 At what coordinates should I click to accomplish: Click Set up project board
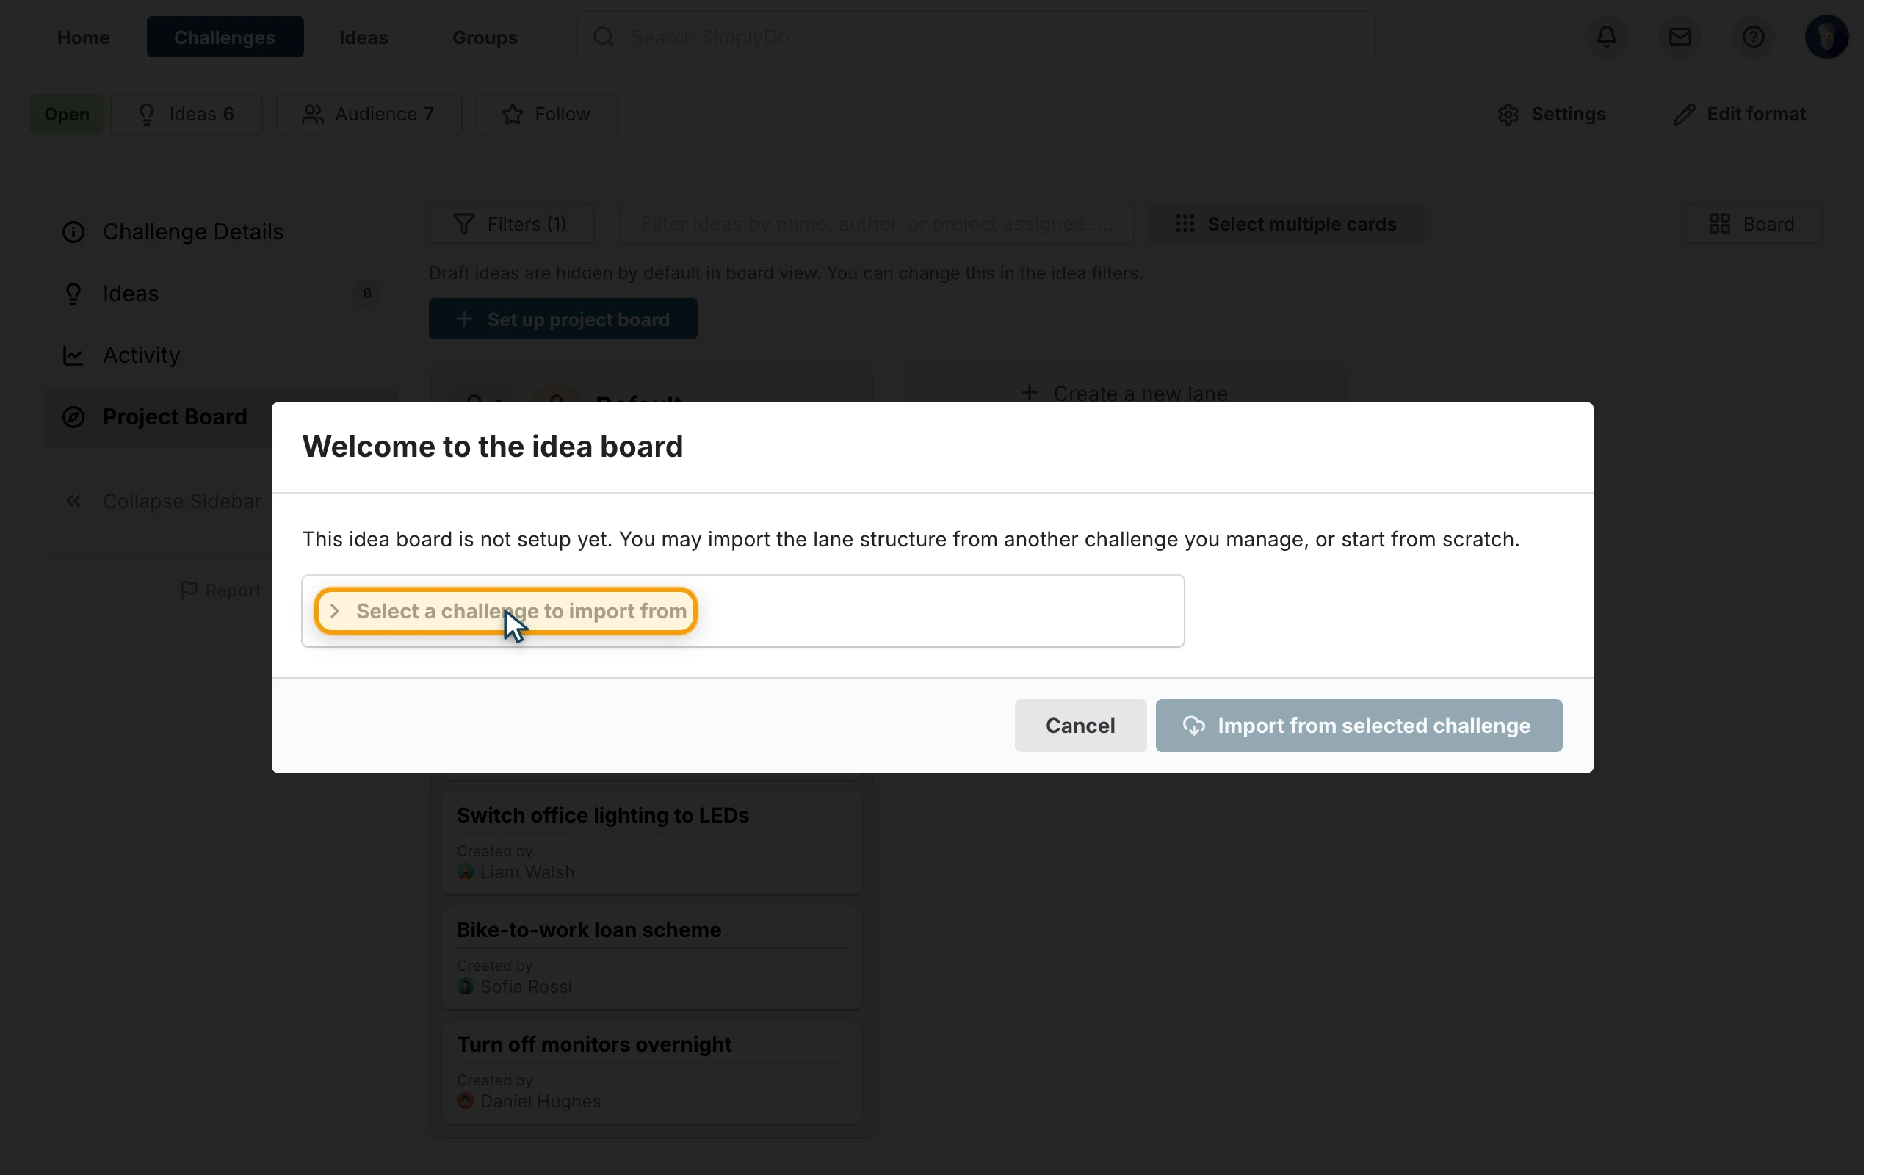point(563,319)
